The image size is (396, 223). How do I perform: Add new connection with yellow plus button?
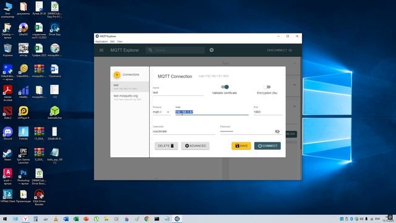click(x=117, y=74)
